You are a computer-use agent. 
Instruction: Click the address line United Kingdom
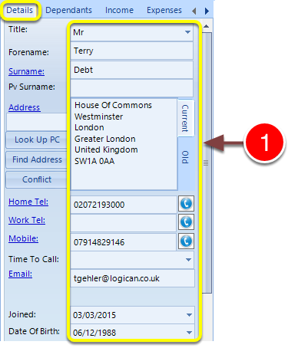pos(106,149)
